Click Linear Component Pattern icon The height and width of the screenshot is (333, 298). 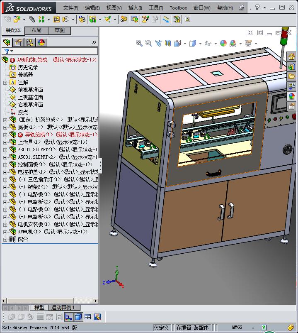click(x=41, y=20)
